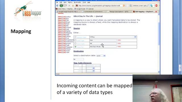This screenshot has width=182, height=102.
Task: Click the Help link in the field prefix row
Action: (x=119, y=43)
